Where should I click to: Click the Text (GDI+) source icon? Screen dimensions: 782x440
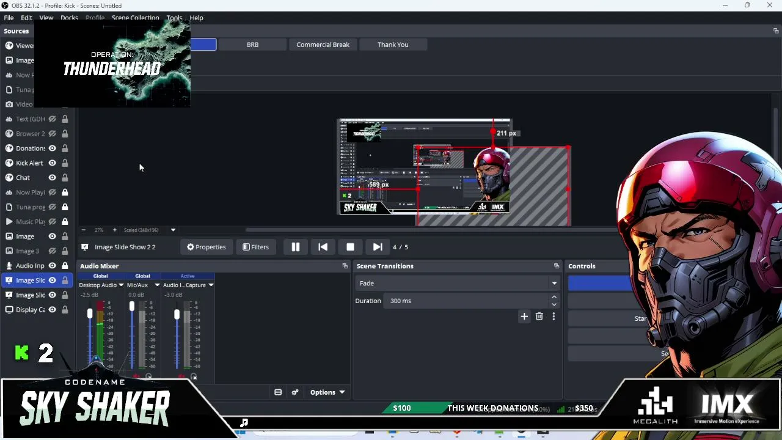pos(9,119)
